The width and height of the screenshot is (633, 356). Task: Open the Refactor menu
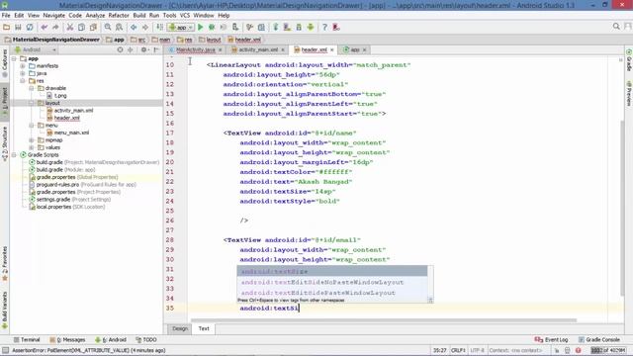[119, 16]
